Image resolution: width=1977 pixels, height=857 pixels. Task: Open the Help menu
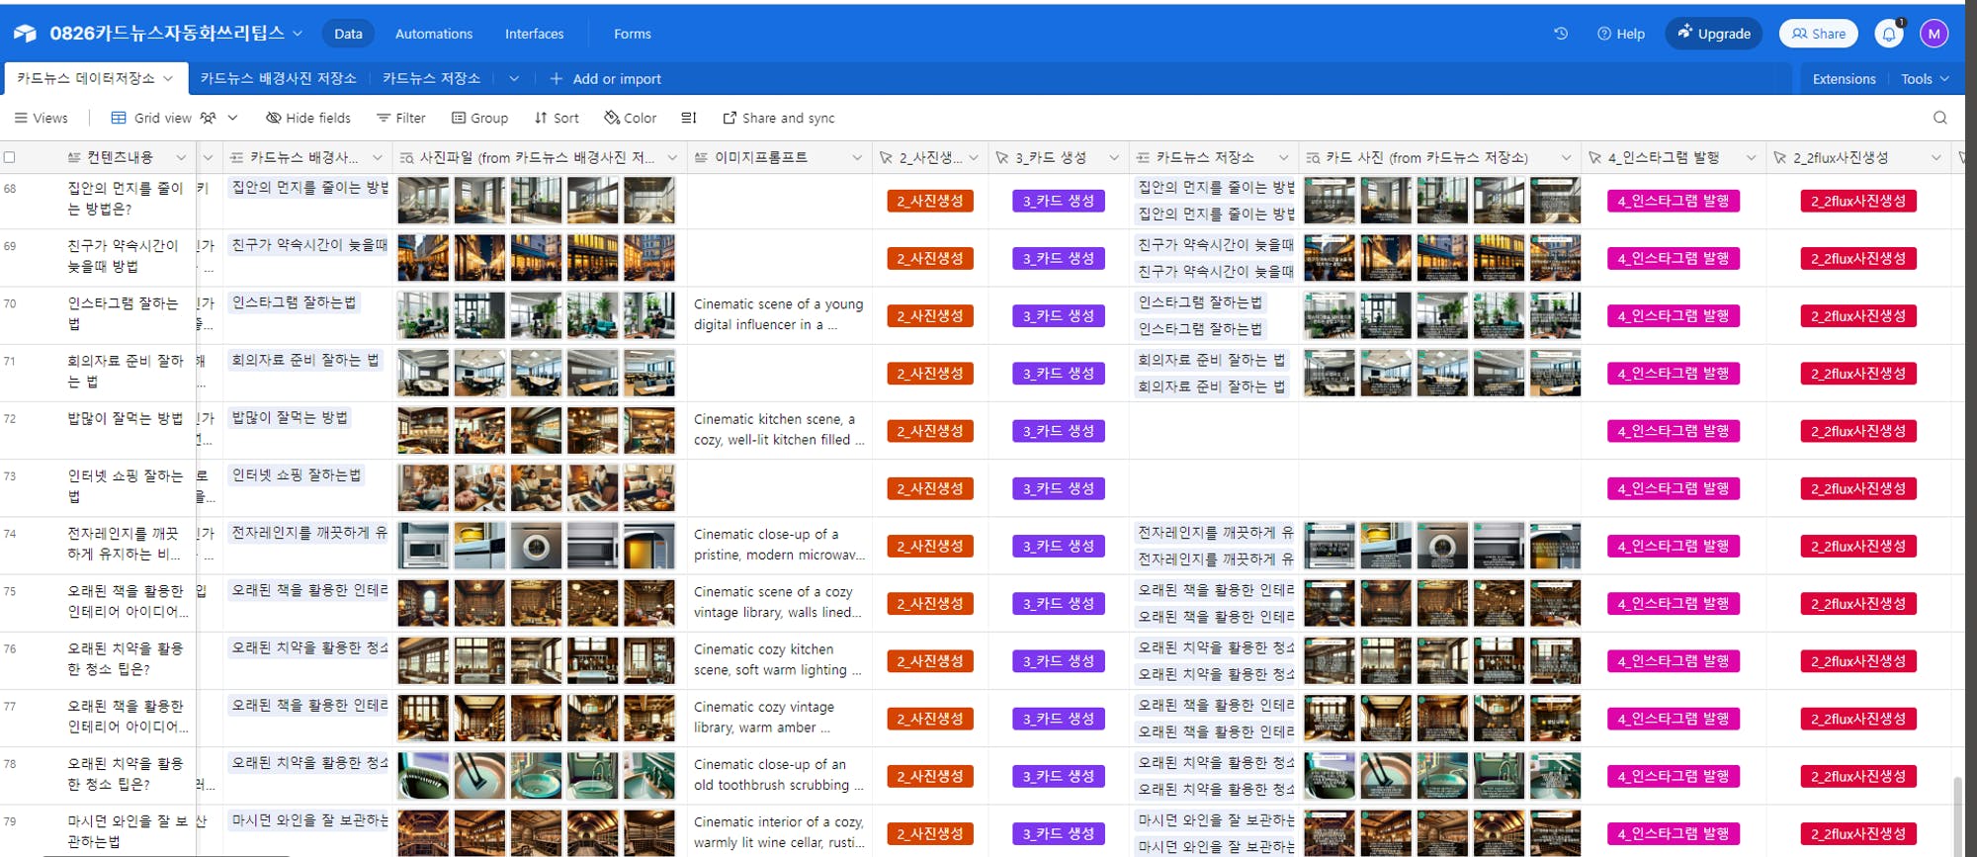1621,34
